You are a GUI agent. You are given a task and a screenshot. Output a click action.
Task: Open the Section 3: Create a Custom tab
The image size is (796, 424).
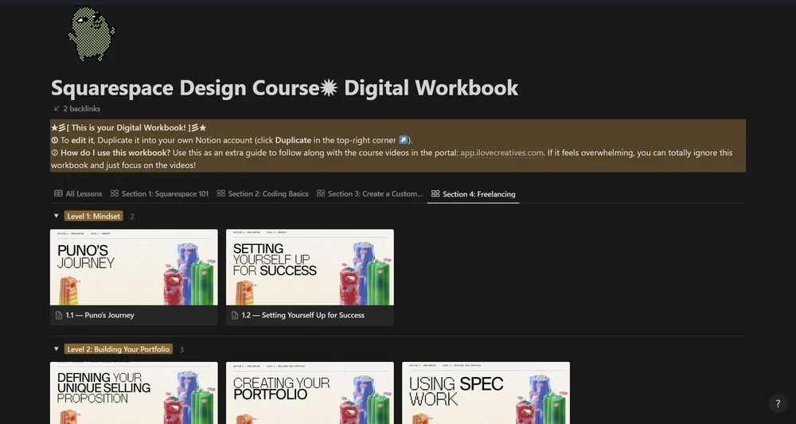click(369, 194)
